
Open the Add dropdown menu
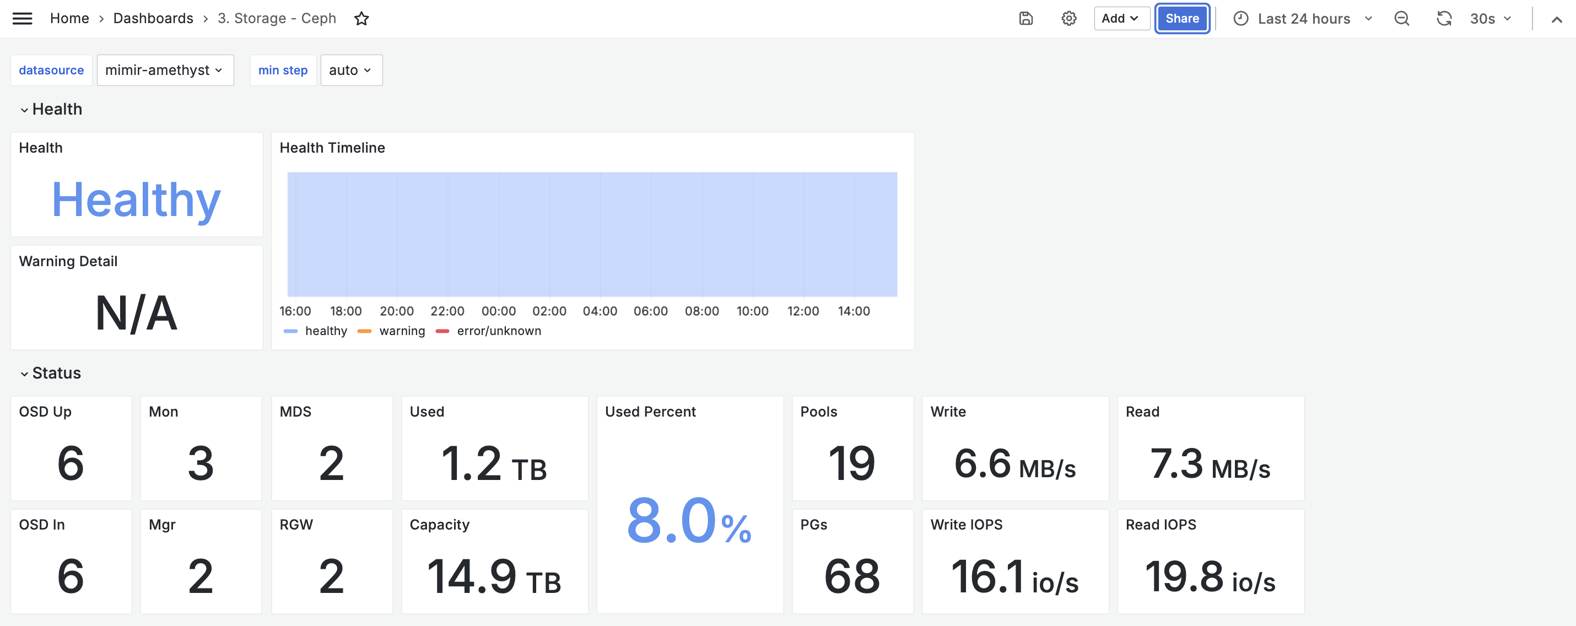point(1121,18)
